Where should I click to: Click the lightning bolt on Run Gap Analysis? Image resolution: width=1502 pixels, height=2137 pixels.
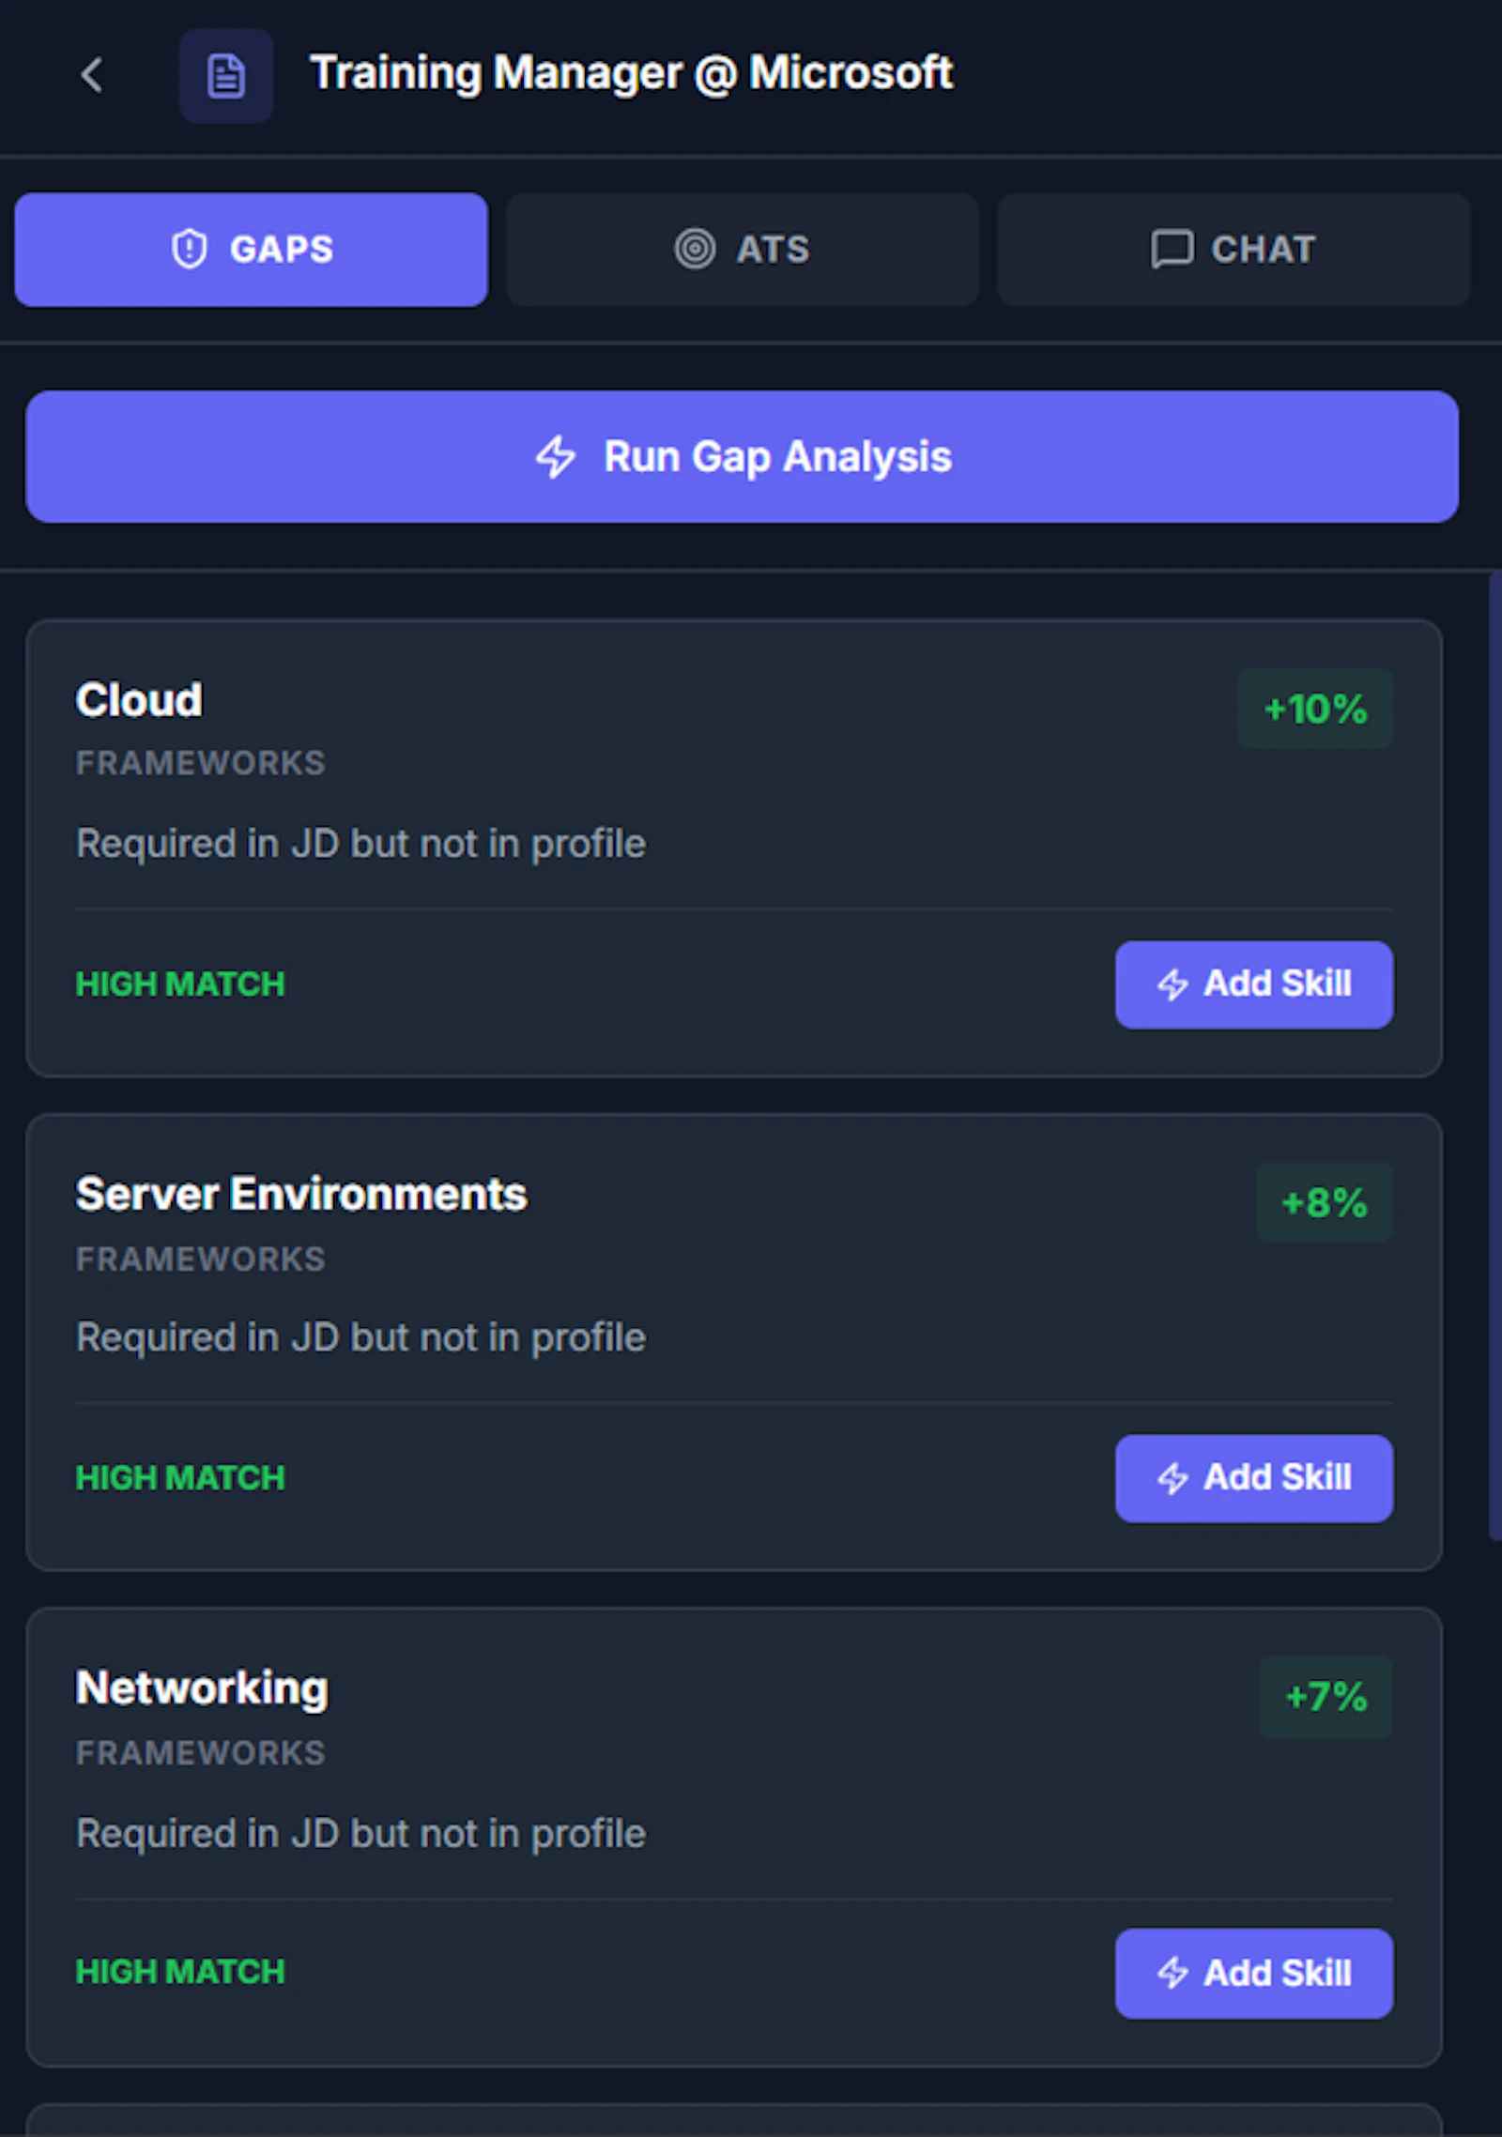pos(556,457)
